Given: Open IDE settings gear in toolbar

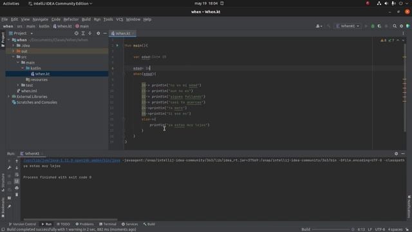Looking at the screenshot, I should pos(401,26).
